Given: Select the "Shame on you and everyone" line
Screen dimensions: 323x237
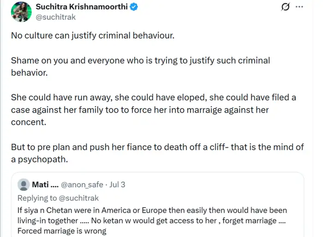Looking at the screenshot, I should point(140,61).
